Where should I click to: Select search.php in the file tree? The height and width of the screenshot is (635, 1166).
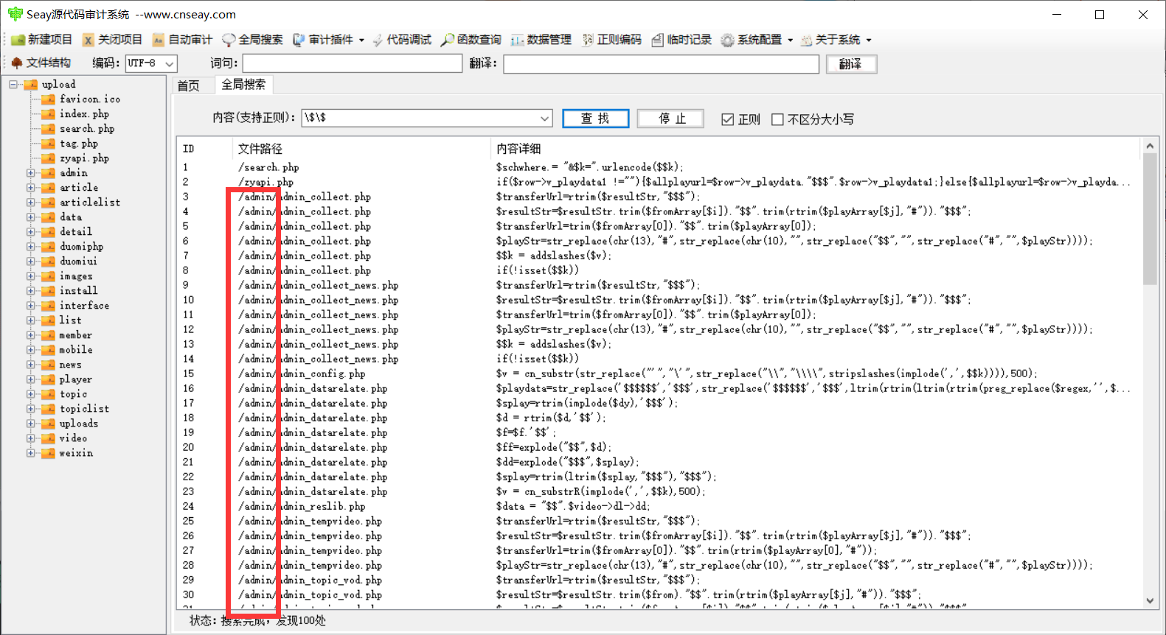click(x=87, y=129)
